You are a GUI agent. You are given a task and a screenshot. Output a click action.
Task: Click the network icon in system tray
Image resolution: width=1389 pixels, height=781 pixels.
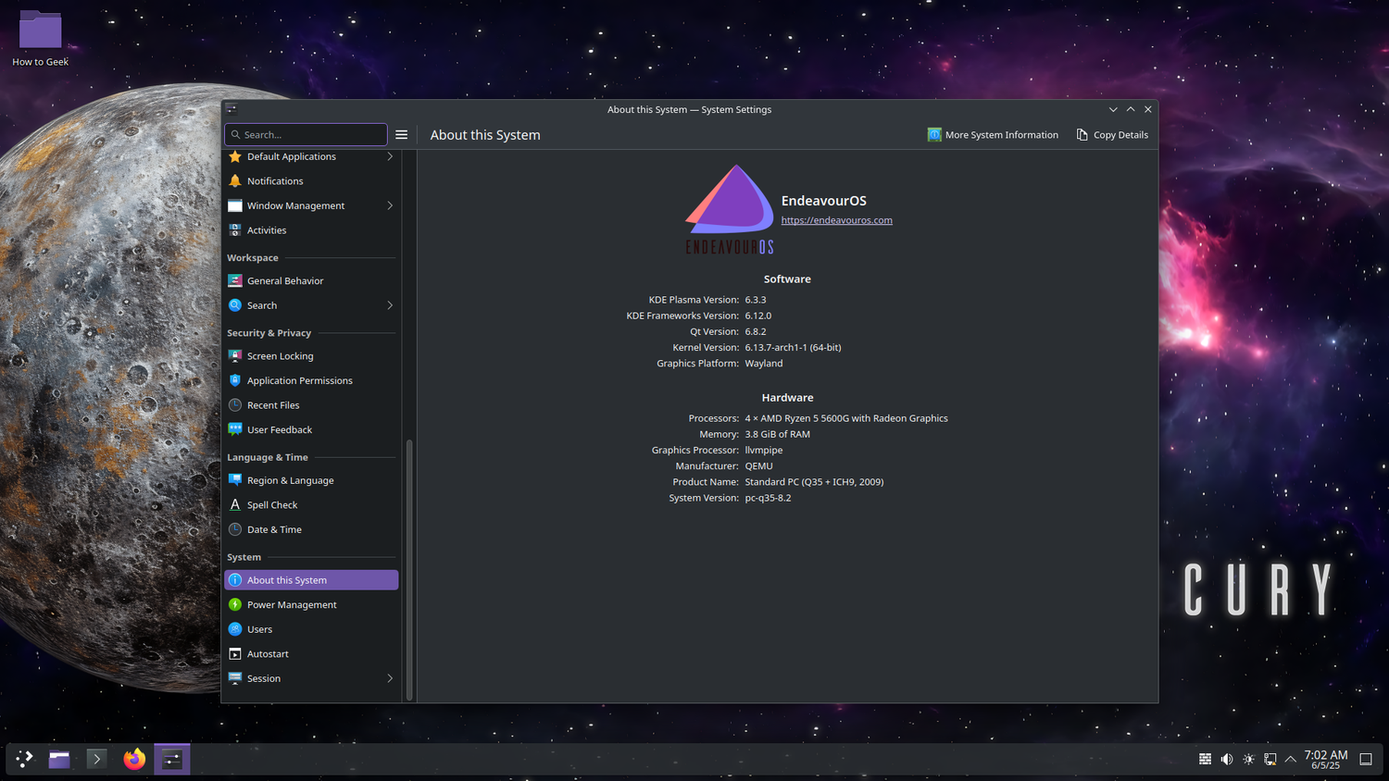(x=1270, y=759)
